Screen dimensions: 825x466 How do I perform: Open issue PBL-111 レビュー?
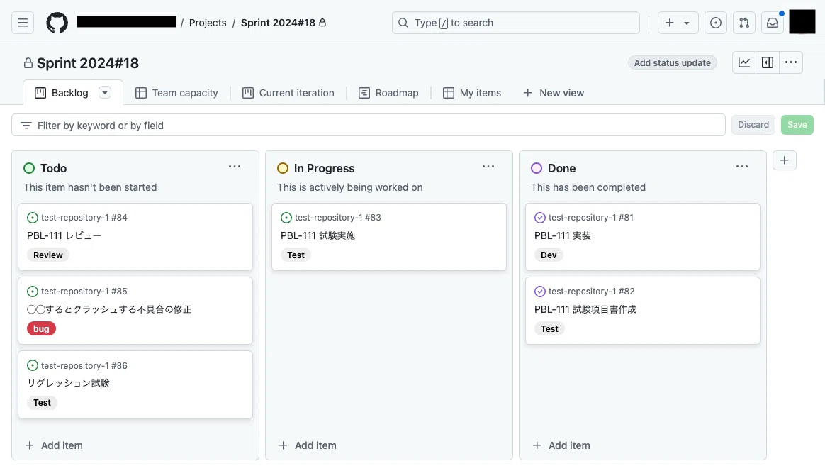pos(64,235)
